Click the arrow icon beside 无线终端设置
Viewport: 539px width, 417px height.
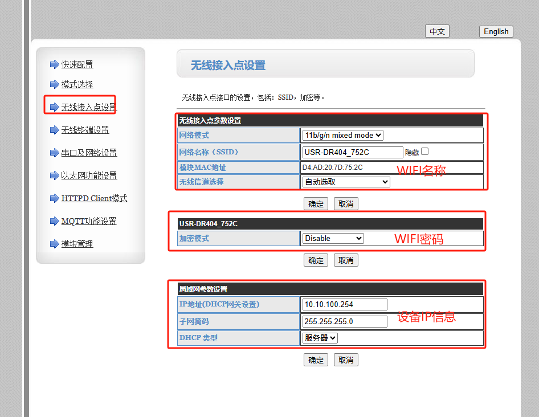coord(54,130)
